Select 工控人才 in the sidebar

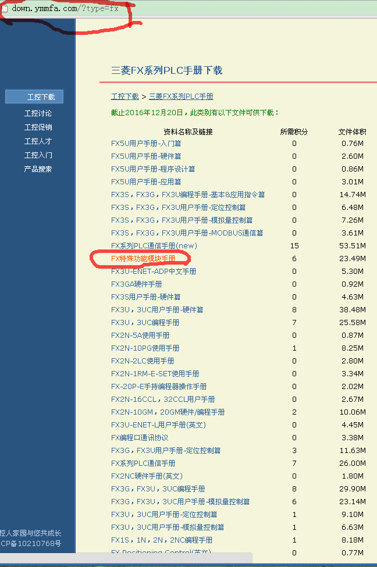38,141
